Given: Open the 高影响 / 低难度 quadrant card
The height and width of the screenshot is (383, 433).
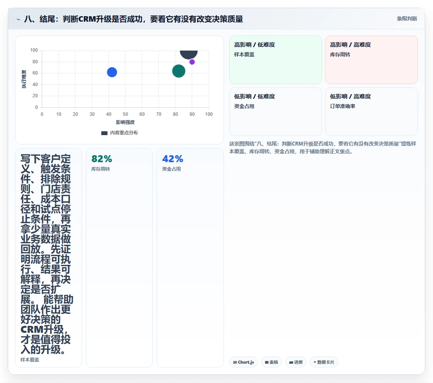Looking at the screenshot, I should pyautogui.click(x=275, y=60).
